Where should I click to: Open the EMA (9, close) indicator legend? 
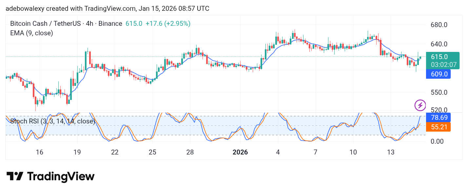31,33
